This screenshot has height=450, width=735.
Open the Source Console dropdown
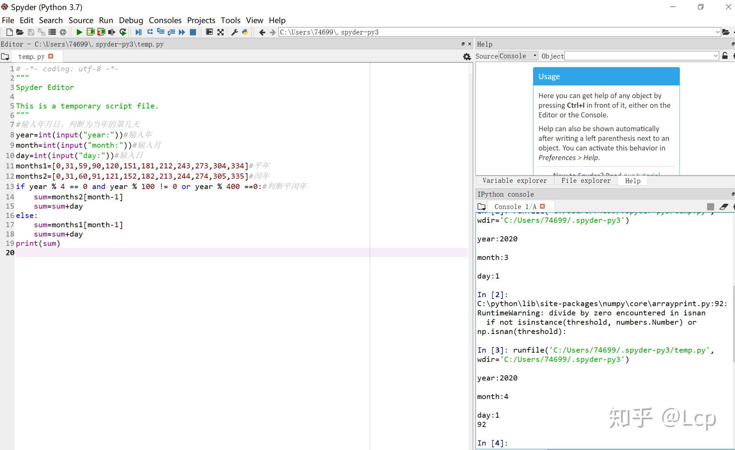518,56
